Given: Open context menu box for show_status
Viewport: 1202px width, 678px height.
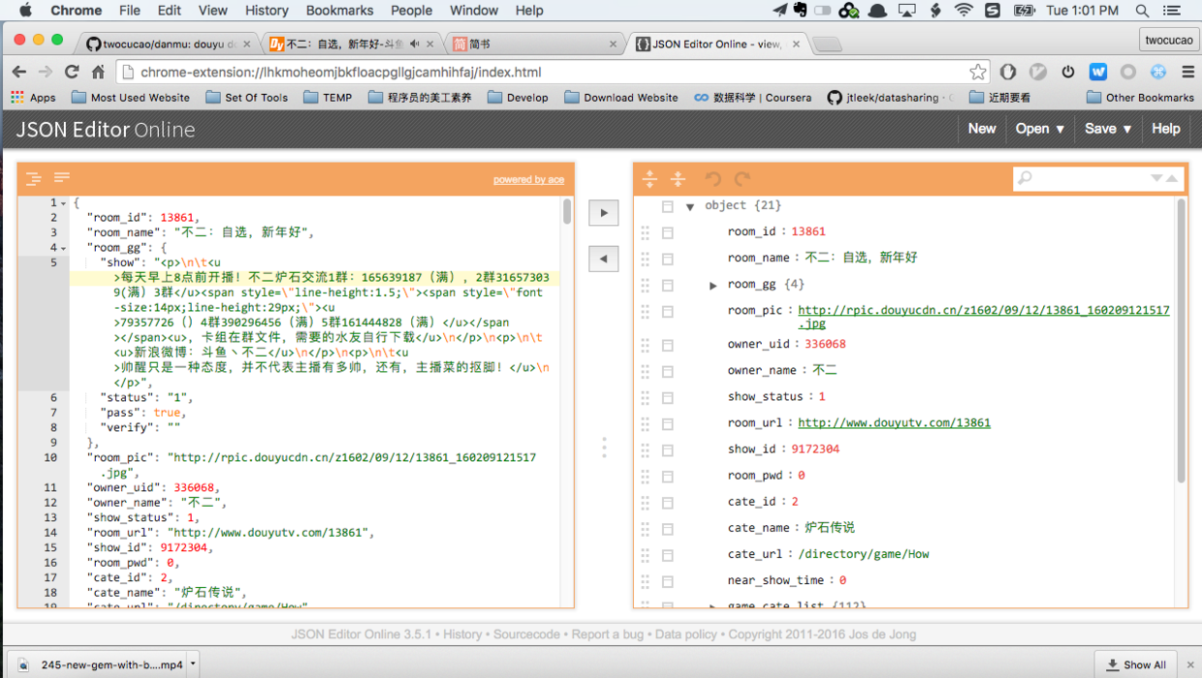Looking at the screenshot, I should [x=668, y=397].
